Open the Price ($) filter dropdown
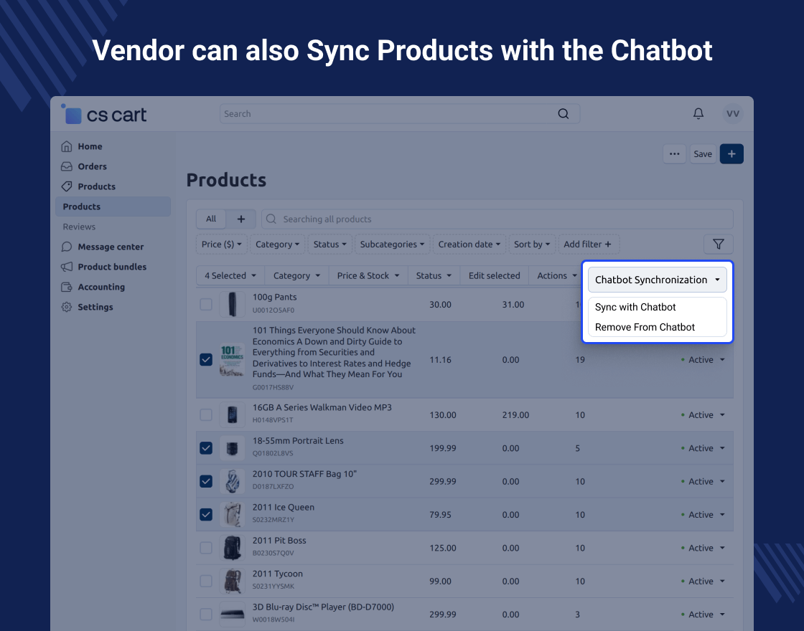Image resolution: width=804 pixels, height=631 pixels. pos(222,245)
